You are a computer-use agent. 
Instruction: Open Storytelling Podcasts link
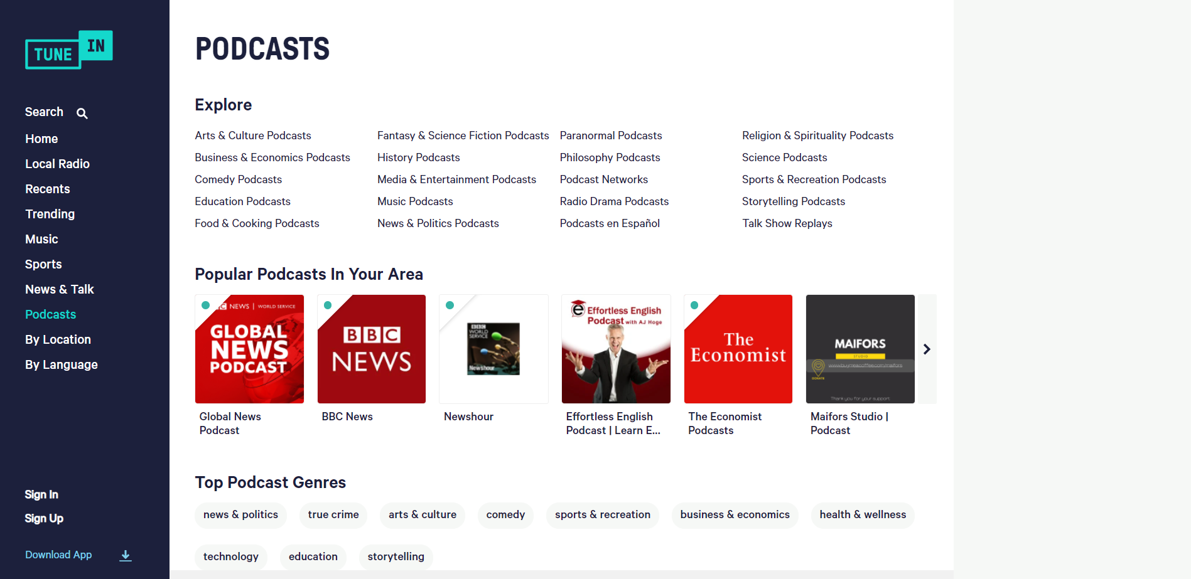(x=794, y=201)
